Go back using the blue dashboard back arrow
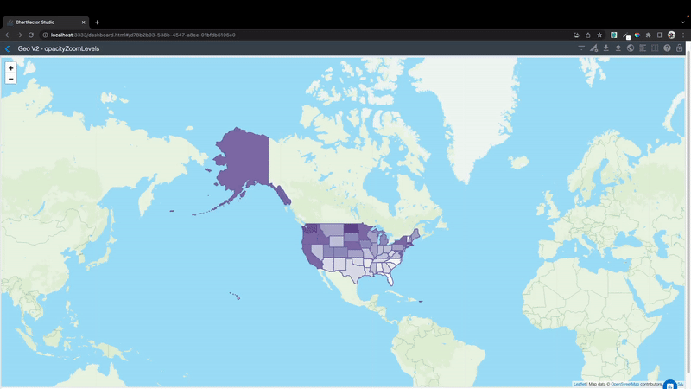The image size is (691, 389). [7, 48]
